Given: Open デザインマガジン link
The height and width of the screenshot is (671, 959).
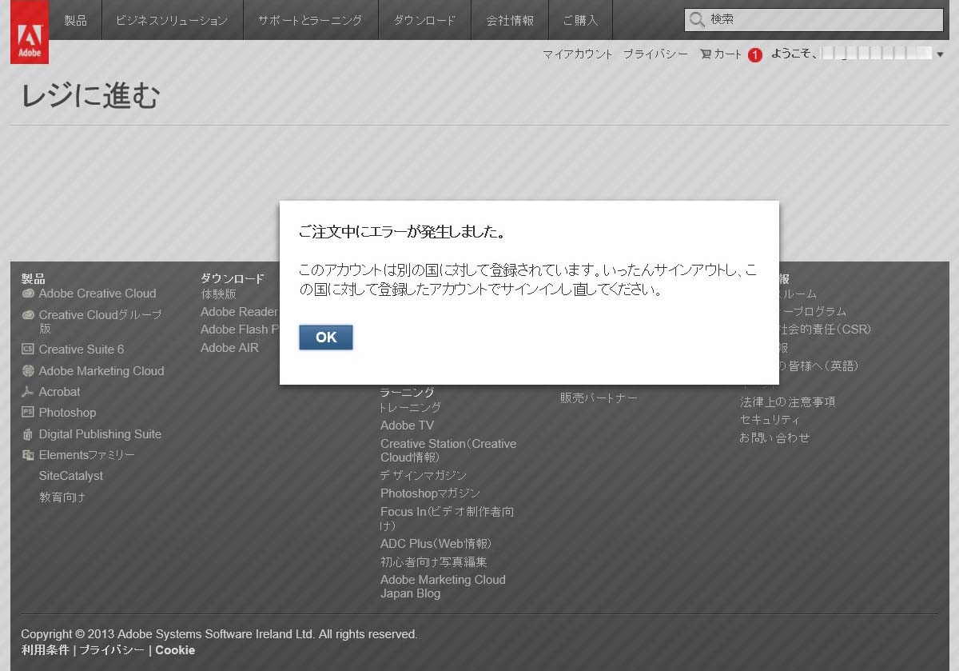Looking at the screenshot, I should click(424, 475).
